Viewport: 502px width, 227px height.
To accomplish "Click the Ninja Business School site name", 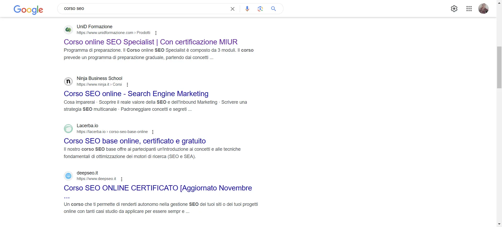I will [x=99, y=78].
